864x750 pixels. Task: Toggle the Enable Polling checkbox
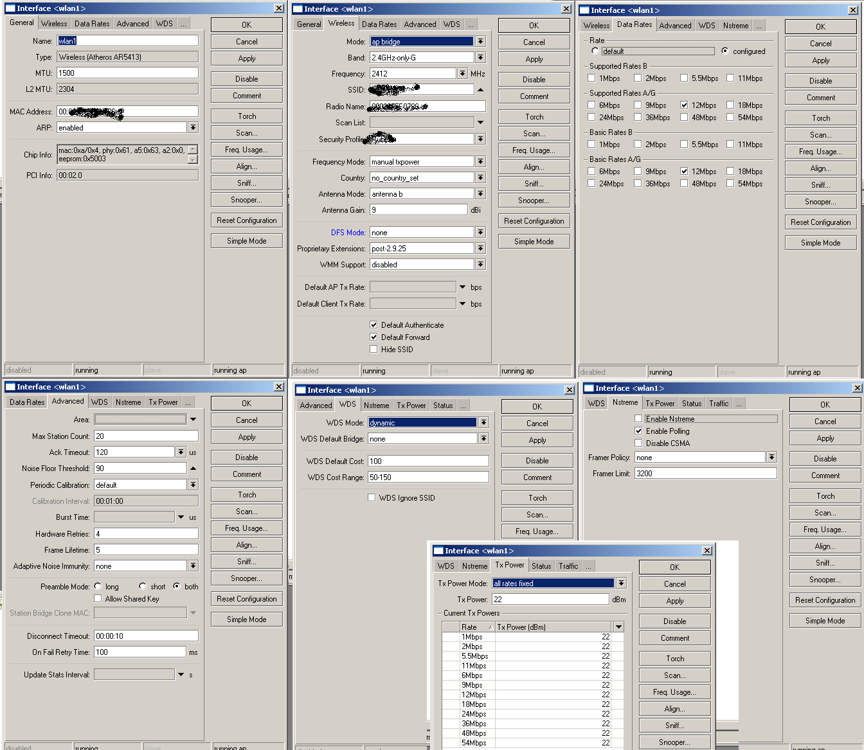coord(638,431)
